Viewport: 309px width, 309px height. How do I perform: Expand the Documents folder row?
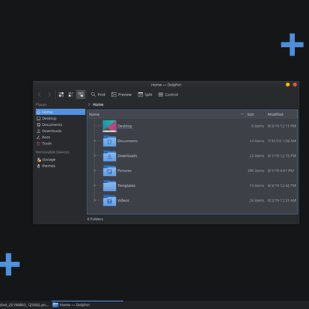click(94, 141)
